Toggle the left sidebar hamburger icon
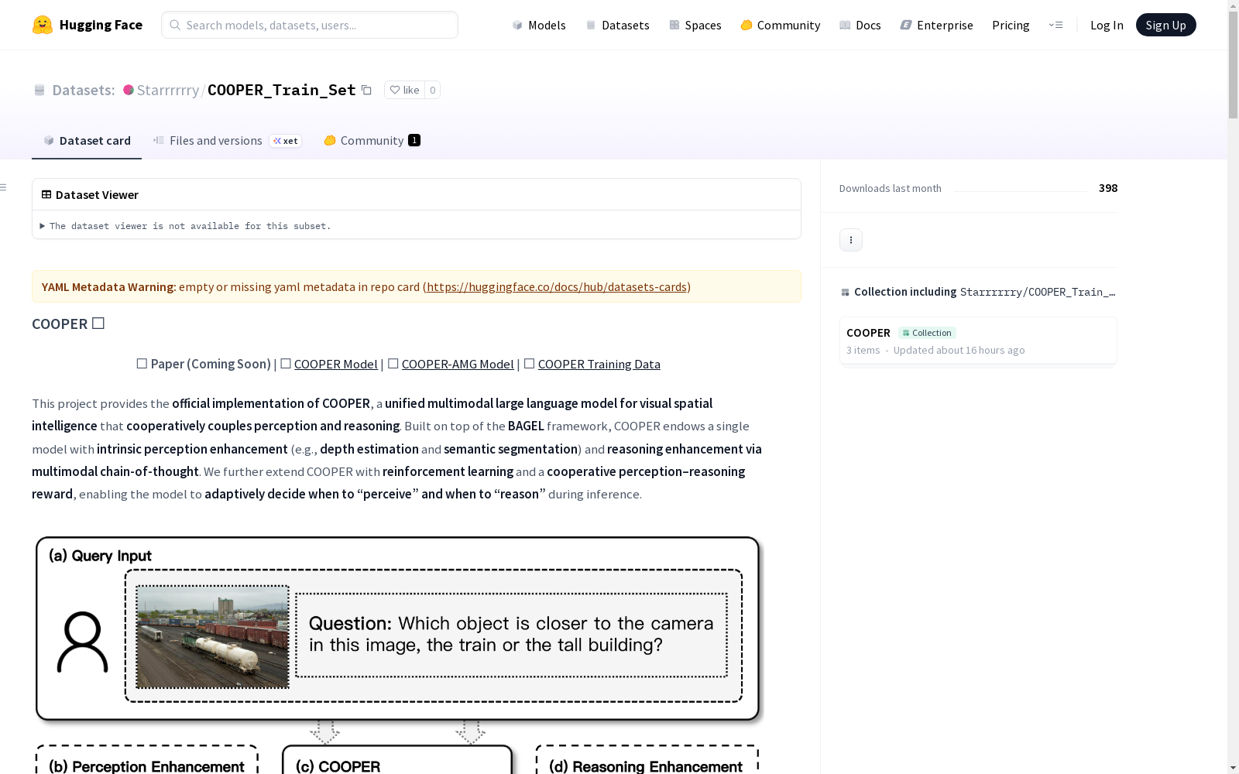Screen dimensions: 1239x774 click(x=4, y=187)
